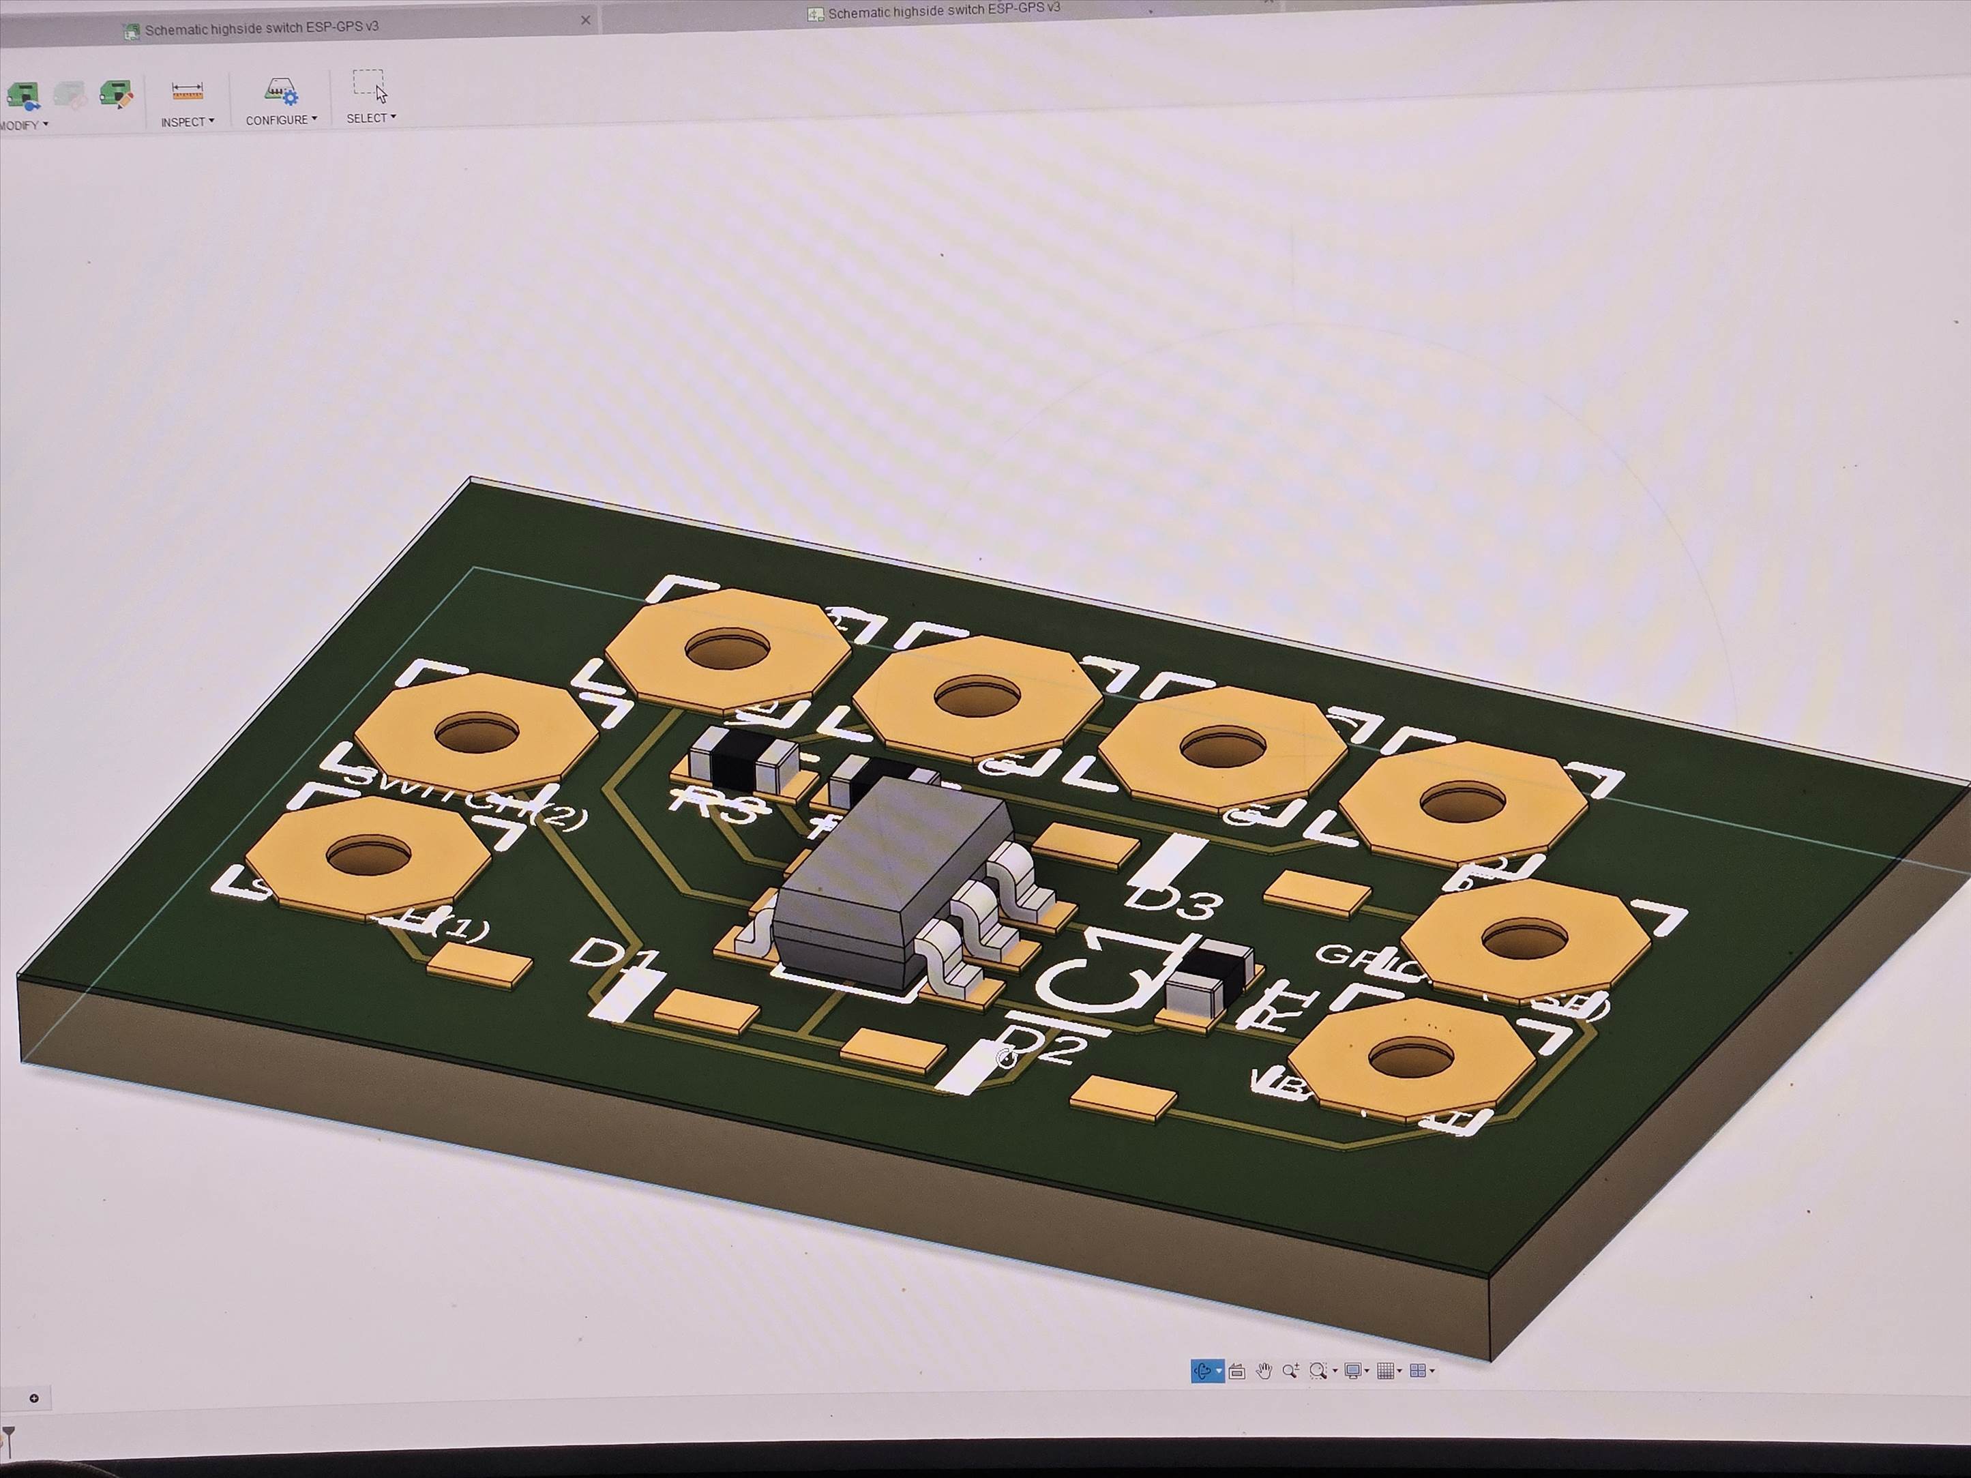Click the PCB board edit pencil icon

116,93
